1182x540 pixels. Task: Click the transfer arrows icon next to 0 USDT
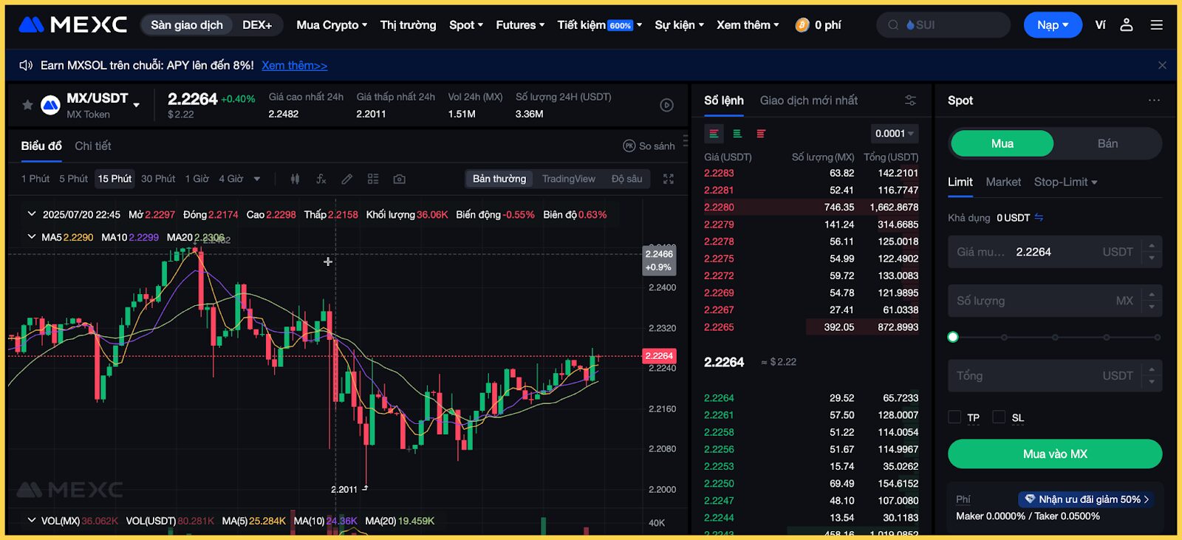(x=1039, y=217)
